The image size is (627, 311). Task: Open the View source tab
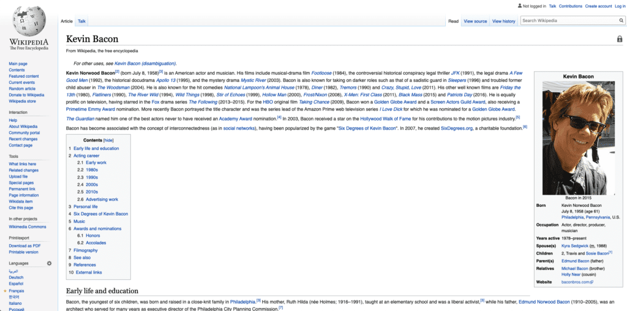[x=475, y=21]
